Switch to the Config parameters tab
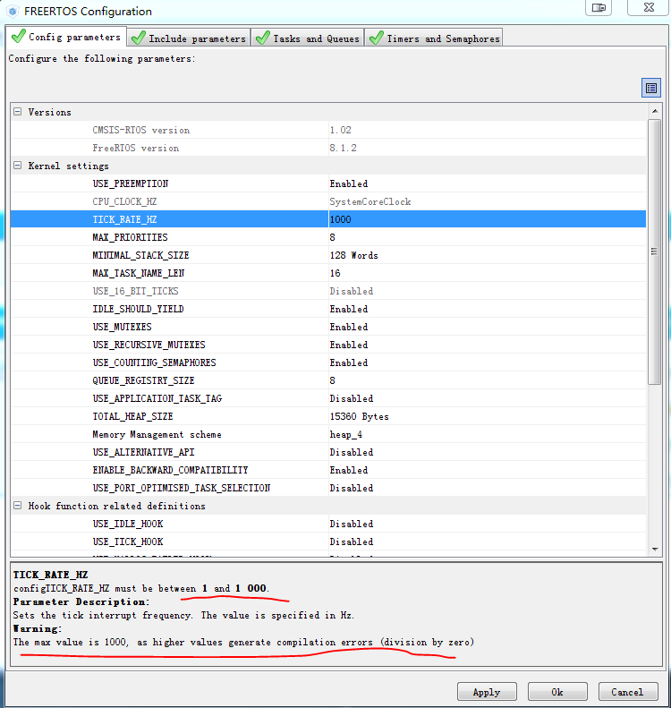This screenshot has height=708, width=671. [66, 37]
